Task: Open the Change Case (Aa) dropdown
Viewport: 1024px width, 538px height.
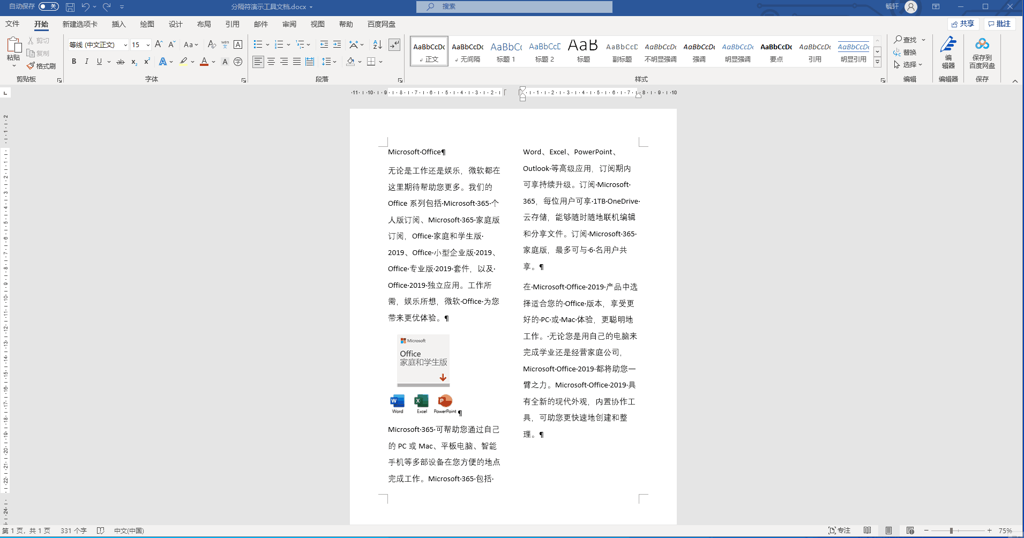Action: tap(191, 44)
